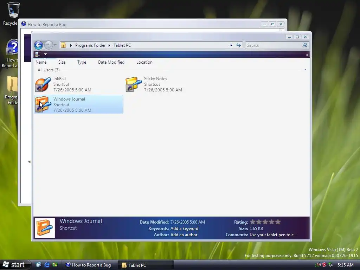This screenshot has width=360, height=270.
Task: Open the recent pages dropdown arrow
Action: (x=55, y=45)
